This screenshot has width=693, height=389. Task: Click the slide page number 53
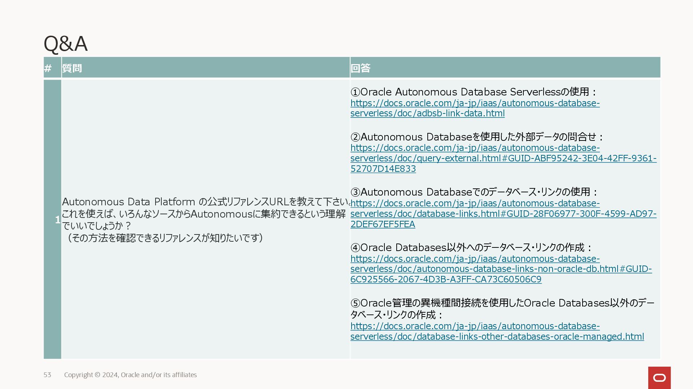point(47,375)
